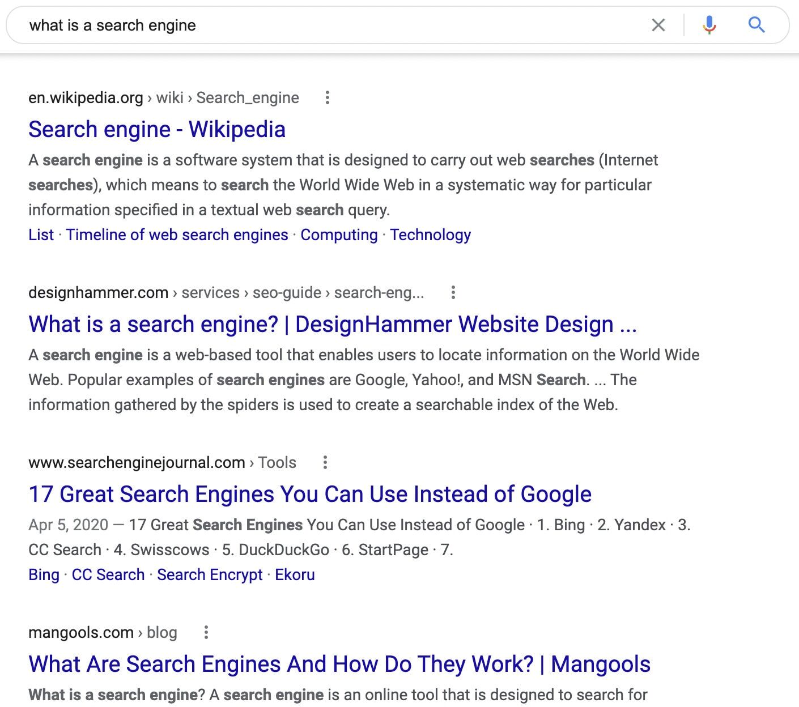This screenshot has width=799, height=707.
Task: Follow the 'Search Encrypt' sitelink
Action: pos(210,574)
